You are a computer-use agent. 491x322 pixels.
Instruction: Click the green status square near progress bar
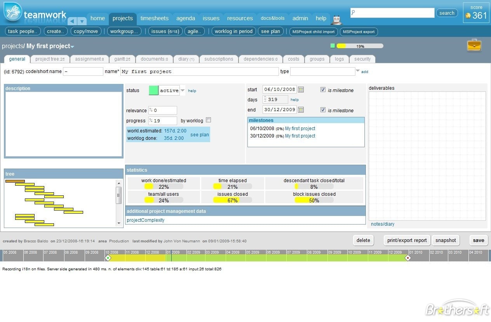coord(333,46)
